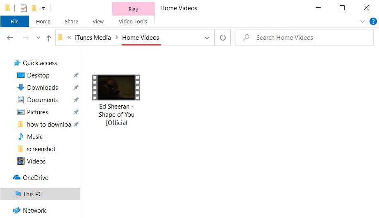Click the Up one level arrow
Viewport: 379px width, 218px height.
(49, 38)
